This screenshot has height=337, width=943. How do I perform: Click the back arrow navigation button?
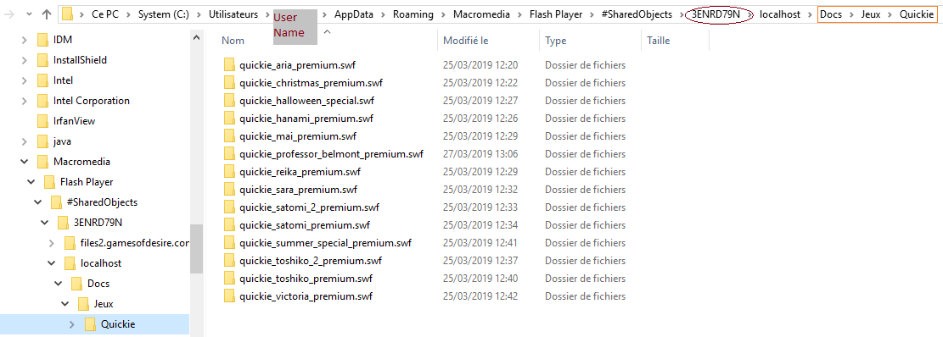click(8, 14)
